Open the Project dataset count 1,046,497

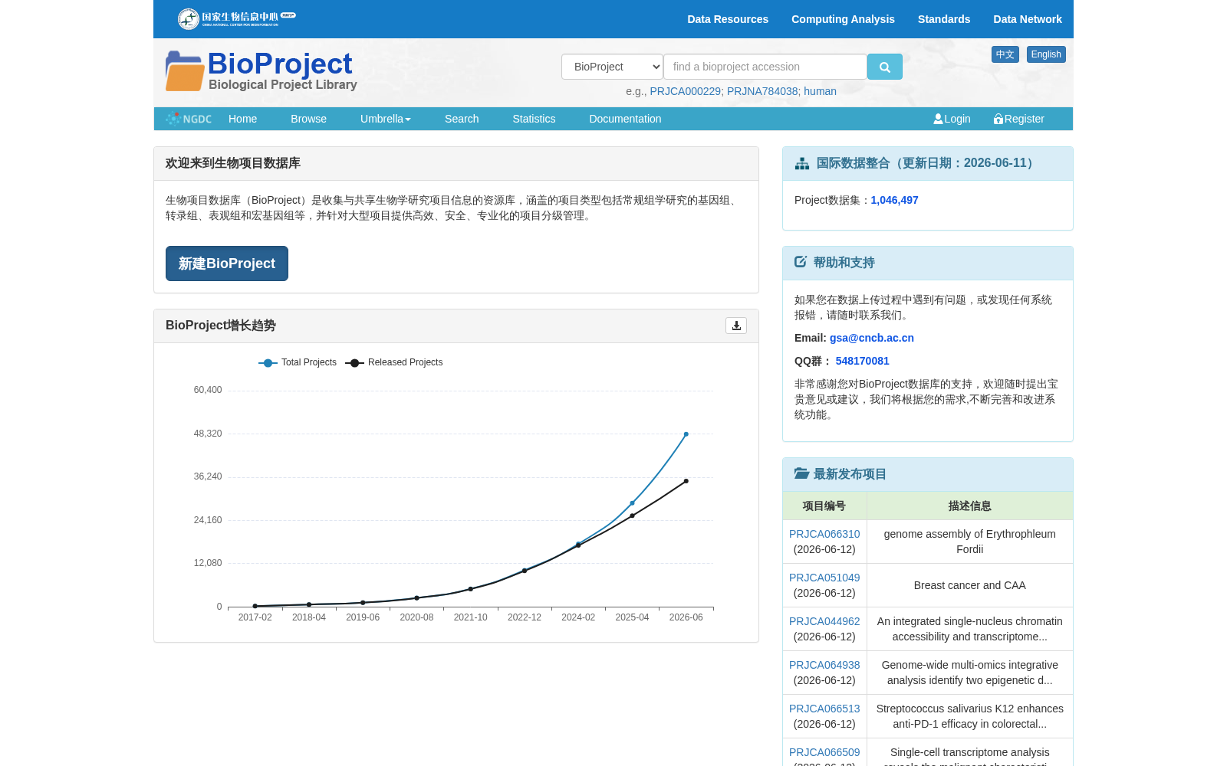pos(894,200)
